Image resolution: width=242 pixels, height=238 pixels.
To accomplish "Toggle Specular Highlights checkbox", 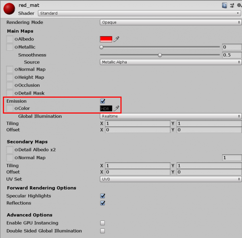I will pyautogui.click(x=102, y=196).
